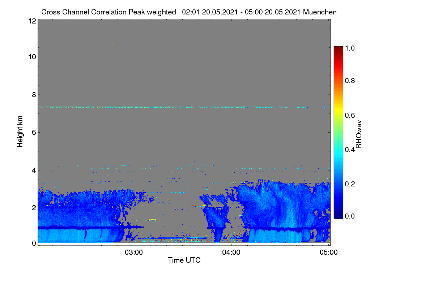Screen dimensions: 434x289
Task: Click the 03:00 time tick label
Action: [134, 253]
